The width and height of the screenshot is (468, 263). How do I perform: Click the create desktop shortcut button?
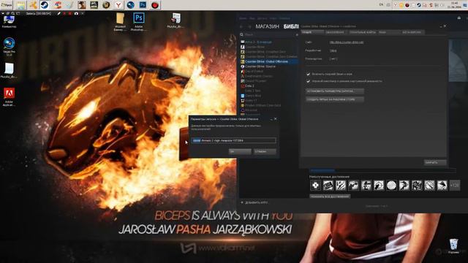point(335,99)
